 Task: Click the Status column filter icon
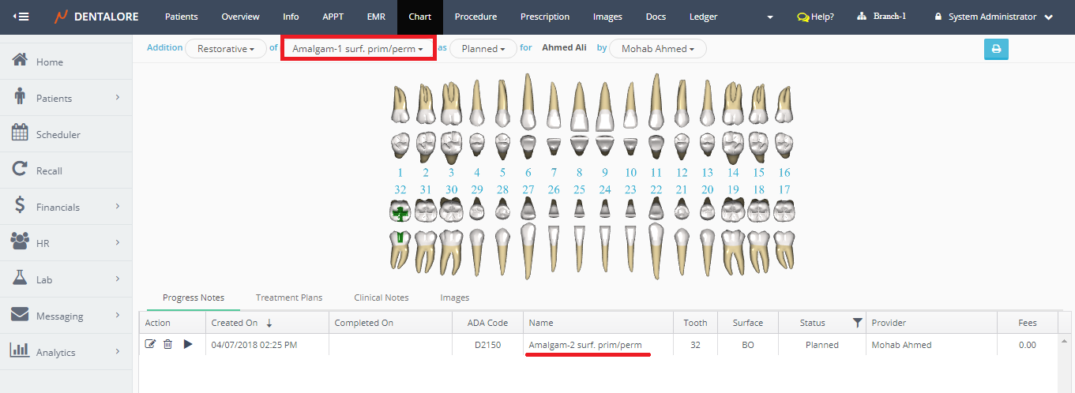point(857,323)
